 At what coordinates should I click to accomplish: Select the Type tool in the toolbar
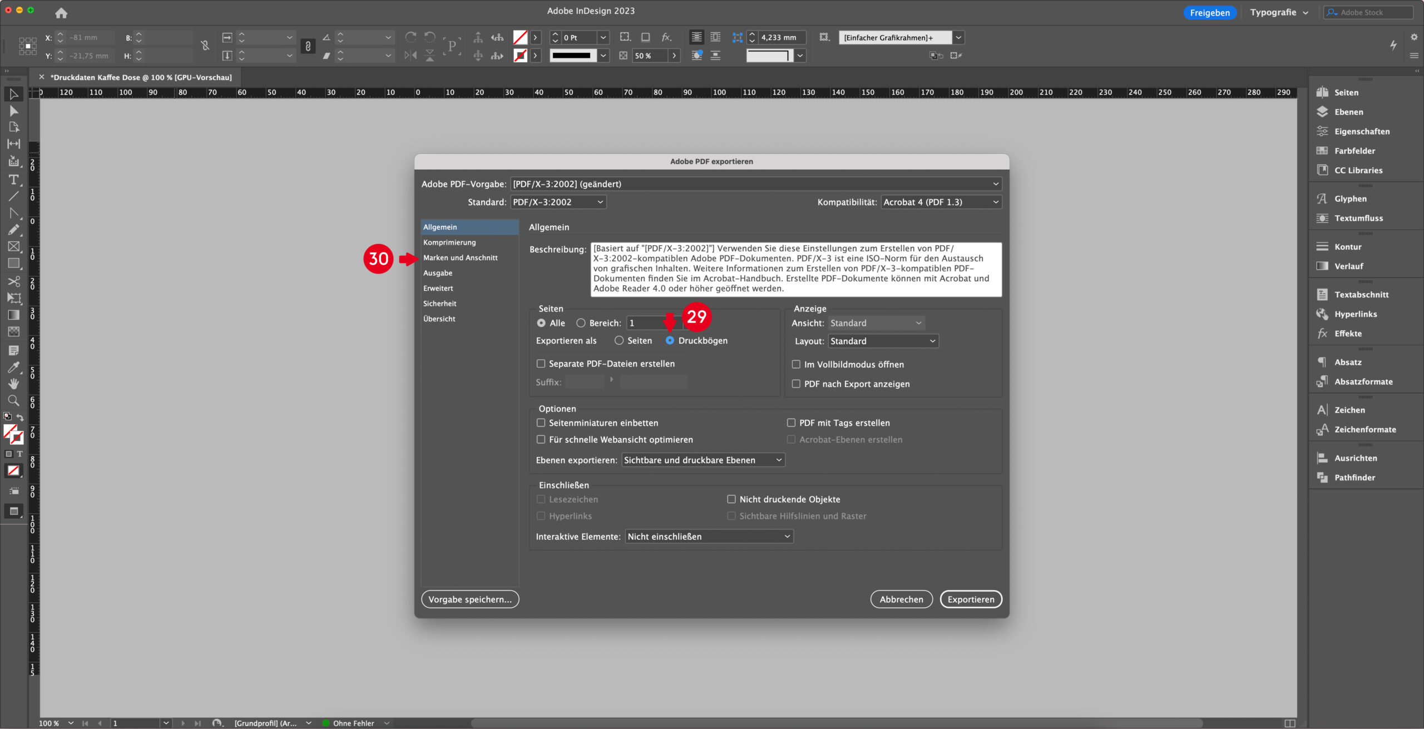(x=13, y=179)
